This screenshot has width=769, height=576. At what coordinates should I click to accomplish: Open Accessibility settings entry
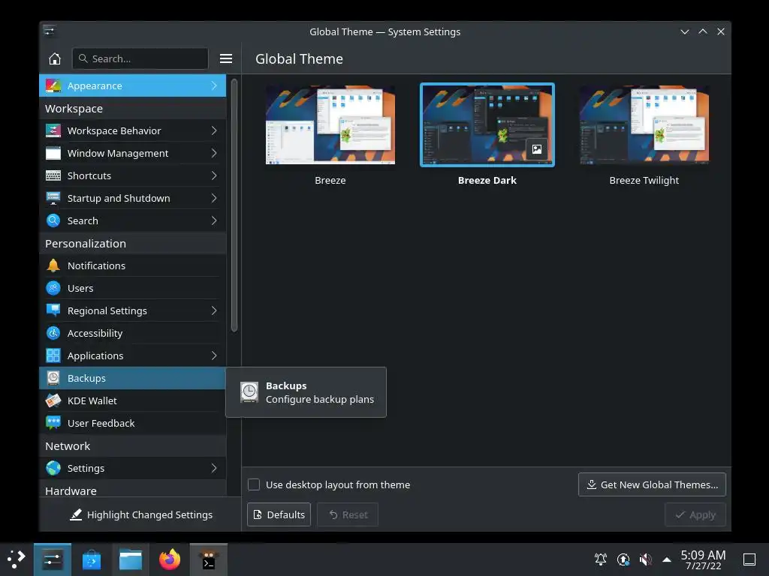tap(132, 333)
